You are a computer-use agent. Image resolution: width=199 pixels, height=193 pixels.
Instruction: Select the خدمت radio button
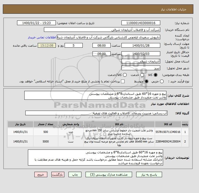tap(142, 75)
